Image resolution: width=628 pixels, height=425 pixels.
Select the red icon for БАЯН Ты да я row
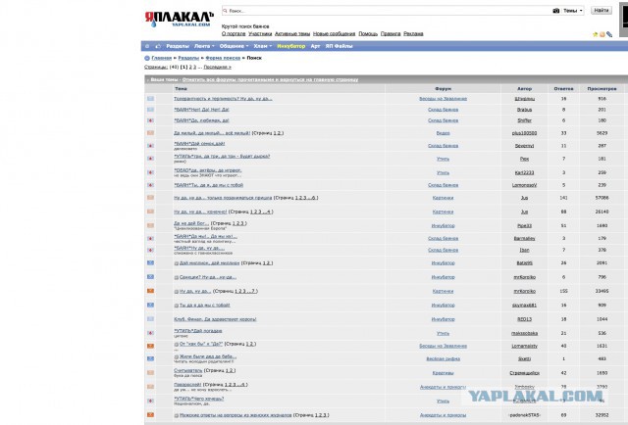(x=150, y=185)
